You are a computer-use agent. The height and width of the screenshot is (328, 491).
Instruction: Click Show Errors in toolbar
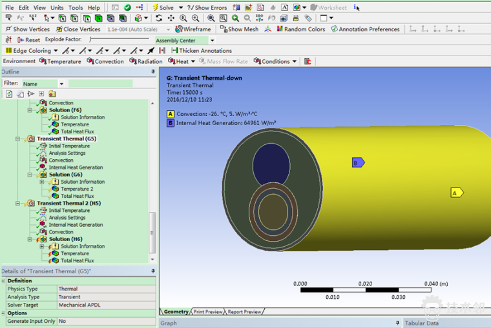[x=207, y=8]
